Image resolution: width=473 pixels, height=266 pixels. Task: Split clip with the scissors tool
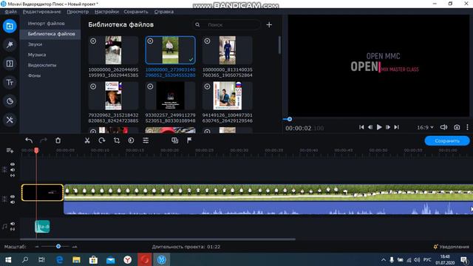(87, 140)
